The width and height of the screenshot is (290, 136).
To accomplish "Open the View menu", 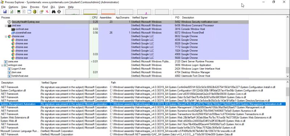I will click(24, 7).
